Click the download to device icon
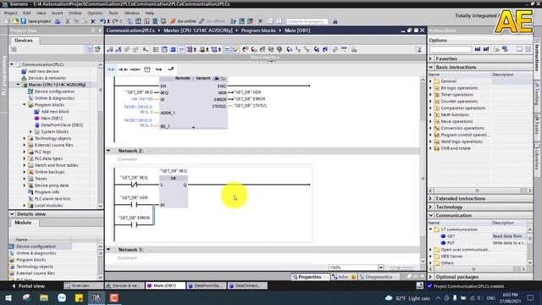This screenshot has width=542, height=305. pos(138,21)
